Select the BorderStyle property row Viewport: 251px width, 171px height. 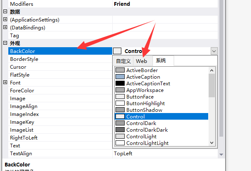tap(24, 59)
